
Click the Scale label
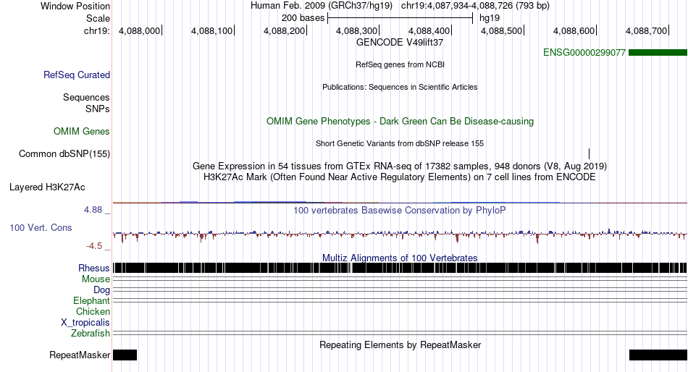pos(98,18)
